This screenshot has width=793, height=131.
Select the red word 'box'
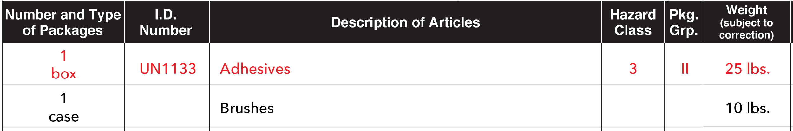pyautogui.click(x=64, y=74)
